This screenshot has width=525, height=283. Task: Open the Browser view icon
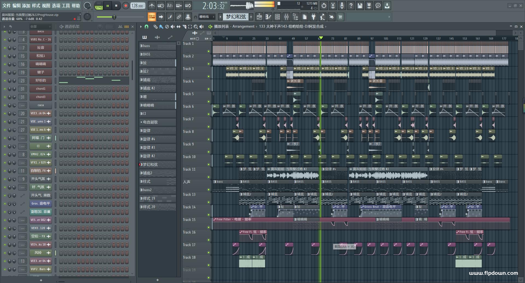coord(295,17)
